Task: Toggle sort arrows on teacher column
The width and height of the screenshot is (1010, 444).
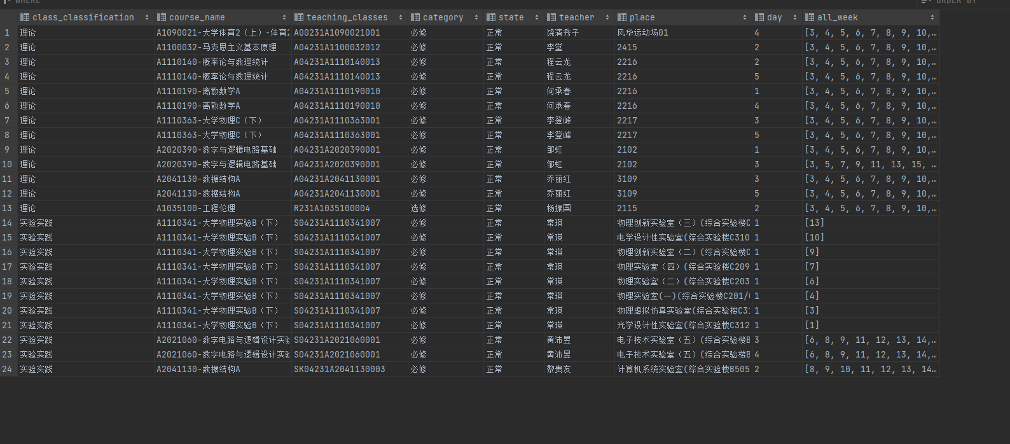Action: click(x=607, y=18)
